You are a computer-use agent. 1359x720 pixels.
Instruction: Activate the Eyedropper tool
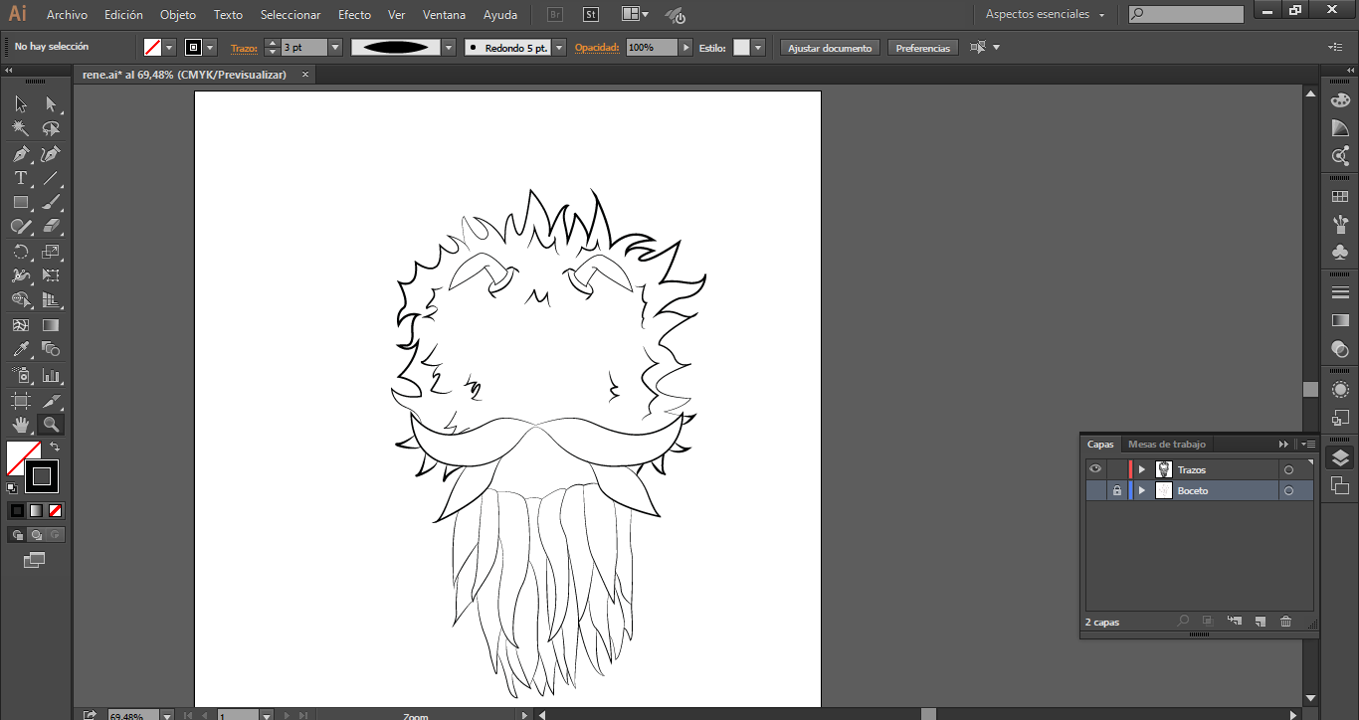click(20, 349)
